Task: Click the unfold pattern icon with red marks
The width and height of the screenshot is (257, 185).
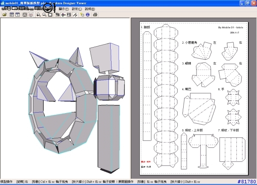Action: (31, 15)
